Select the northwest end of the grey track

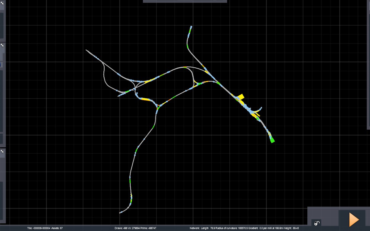87,50
